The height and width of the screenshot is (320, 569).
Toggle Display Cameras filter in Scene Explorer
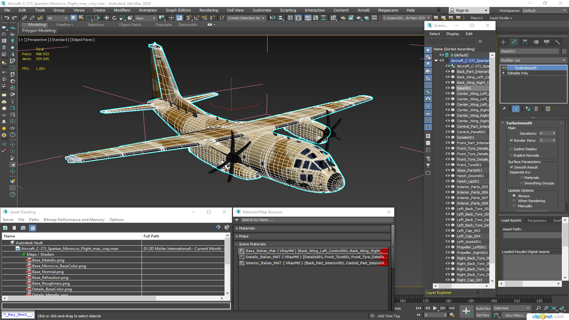coord(428,71)
